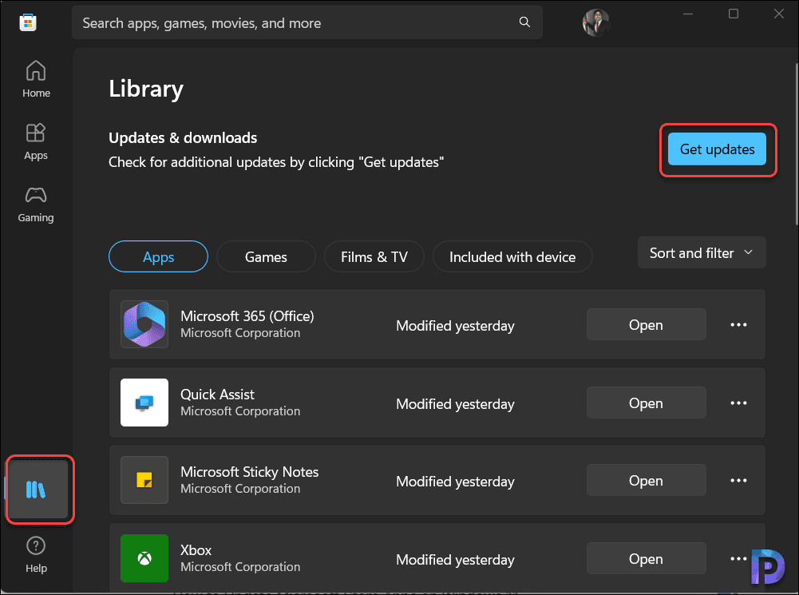Select the Included with device filter
799x595 pixels.
click(512, 256)
